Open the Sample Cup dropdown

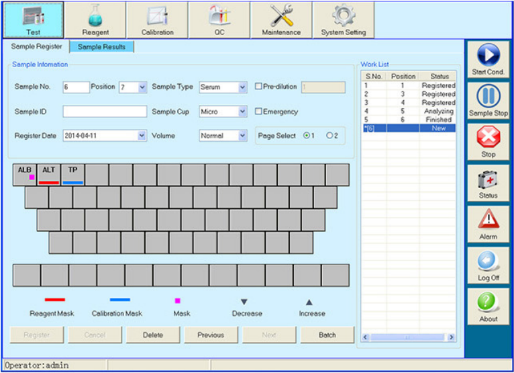click(x=242, y=112)
